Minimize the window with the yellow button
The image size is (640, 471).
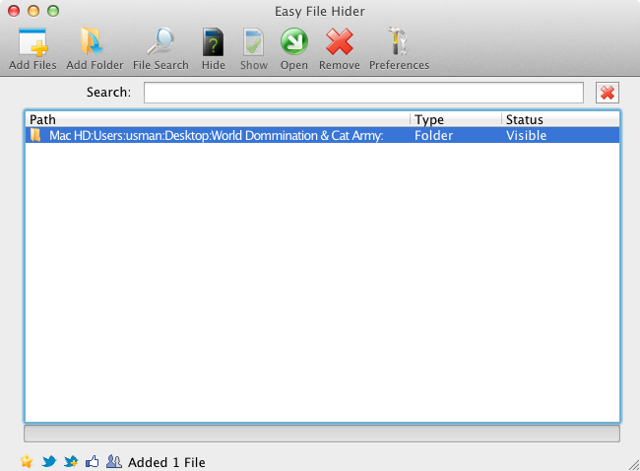[33, 11]
